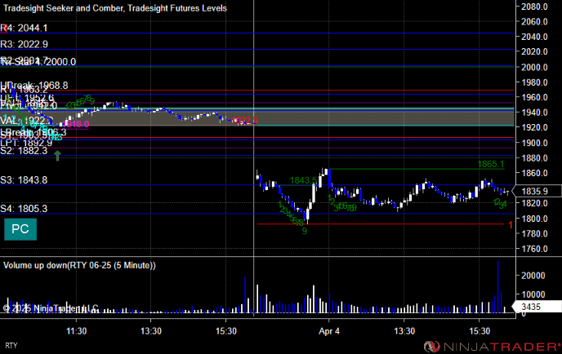562x354 pixels.
Task: Click the R3: 2022.9 level label
Action: pyautogui.click(x=24, y=44)
